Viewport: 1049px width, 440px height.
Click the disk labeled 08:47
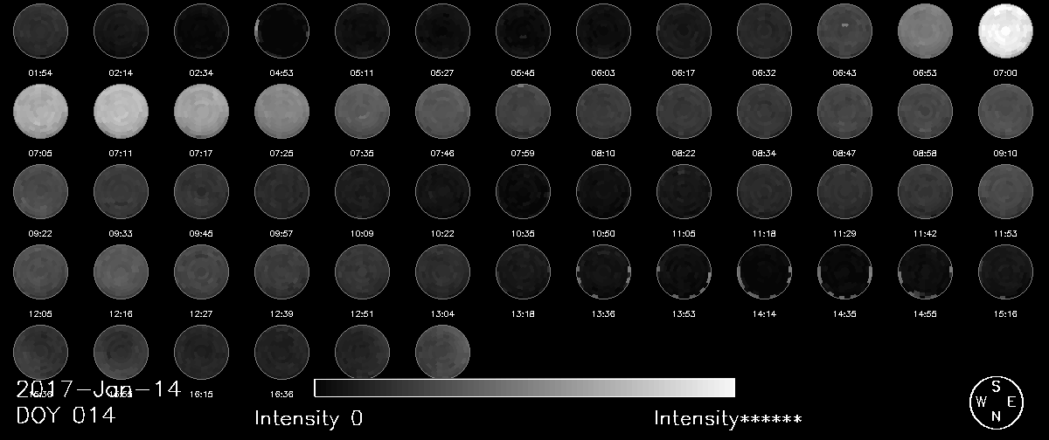coord(844,111)
